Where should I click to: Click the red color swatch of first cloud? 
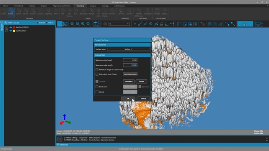pos(14,27)
